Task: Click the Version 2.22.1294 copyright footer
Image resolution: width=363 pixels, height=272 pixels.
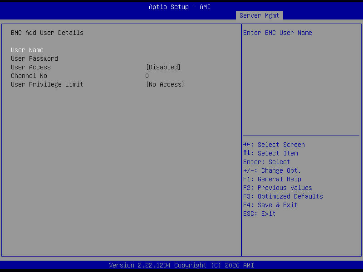Action: click(181, 265)
